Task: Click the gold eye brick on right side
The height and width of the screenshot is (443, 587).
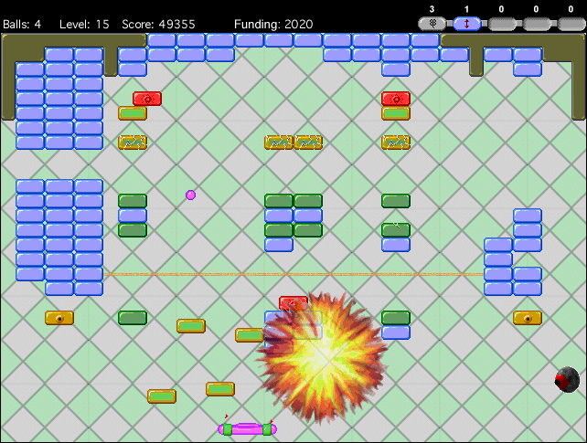Action: tap(528, 318)
